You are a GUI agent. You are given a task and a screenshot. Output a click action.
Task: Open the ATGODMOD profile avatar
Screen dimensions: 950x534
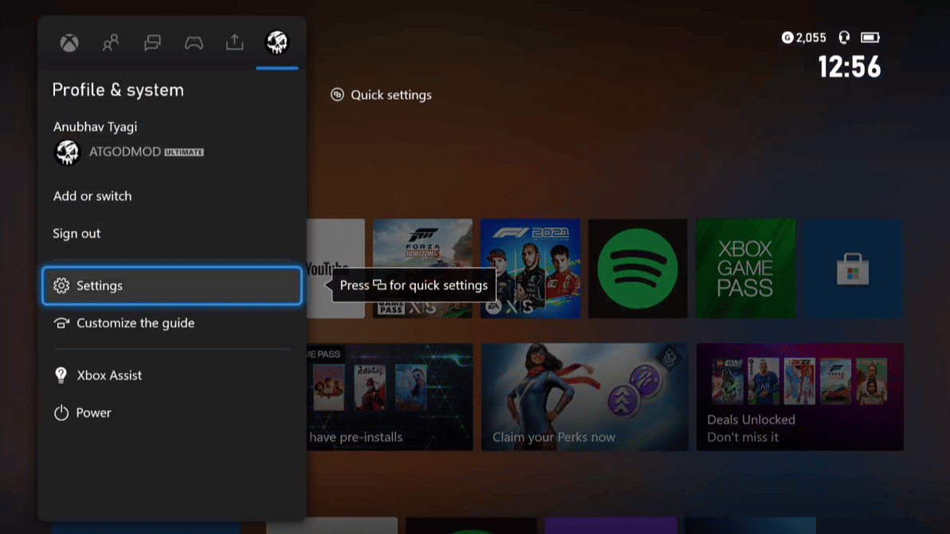[67, 152]
